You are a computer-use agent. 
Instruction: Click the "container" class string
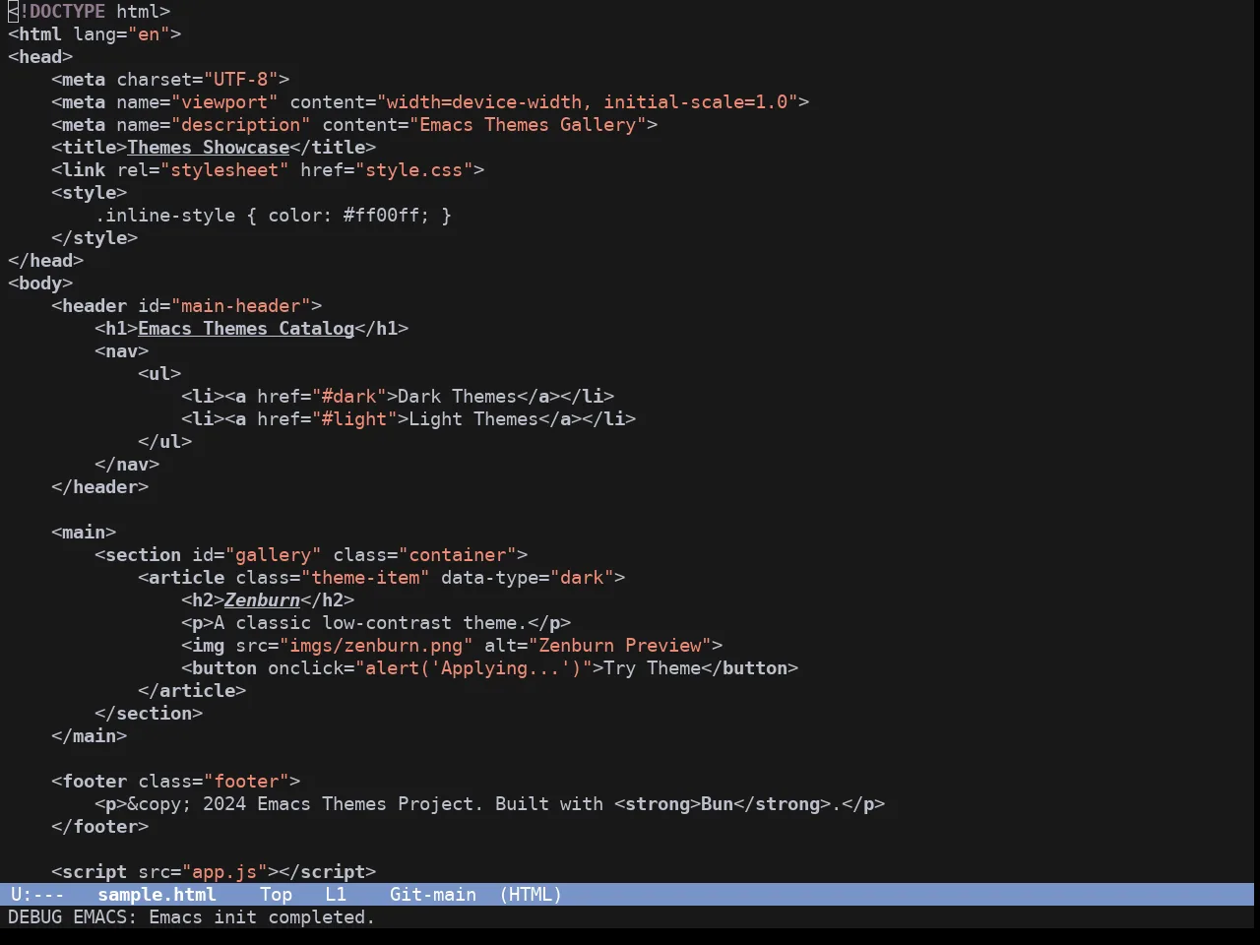(x=457, y=555)
